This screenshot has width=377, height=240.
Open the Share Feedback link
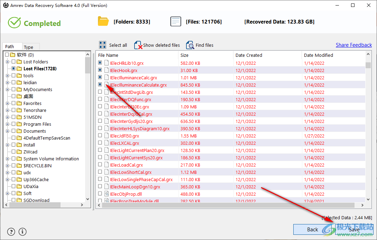[x=353, y=45]
